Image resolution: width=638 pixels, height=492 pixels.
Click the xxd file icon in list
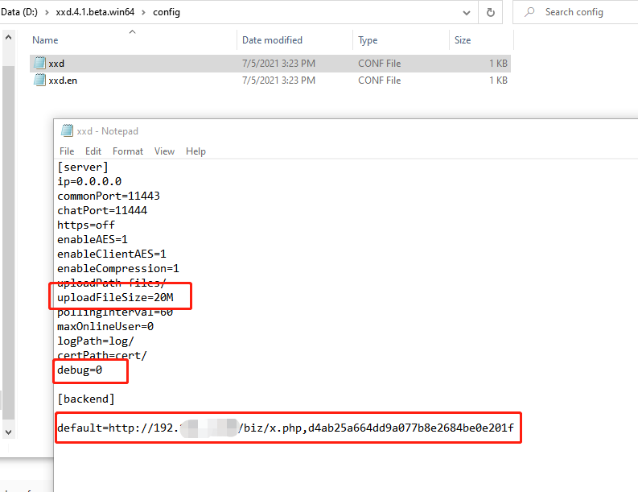39,64
